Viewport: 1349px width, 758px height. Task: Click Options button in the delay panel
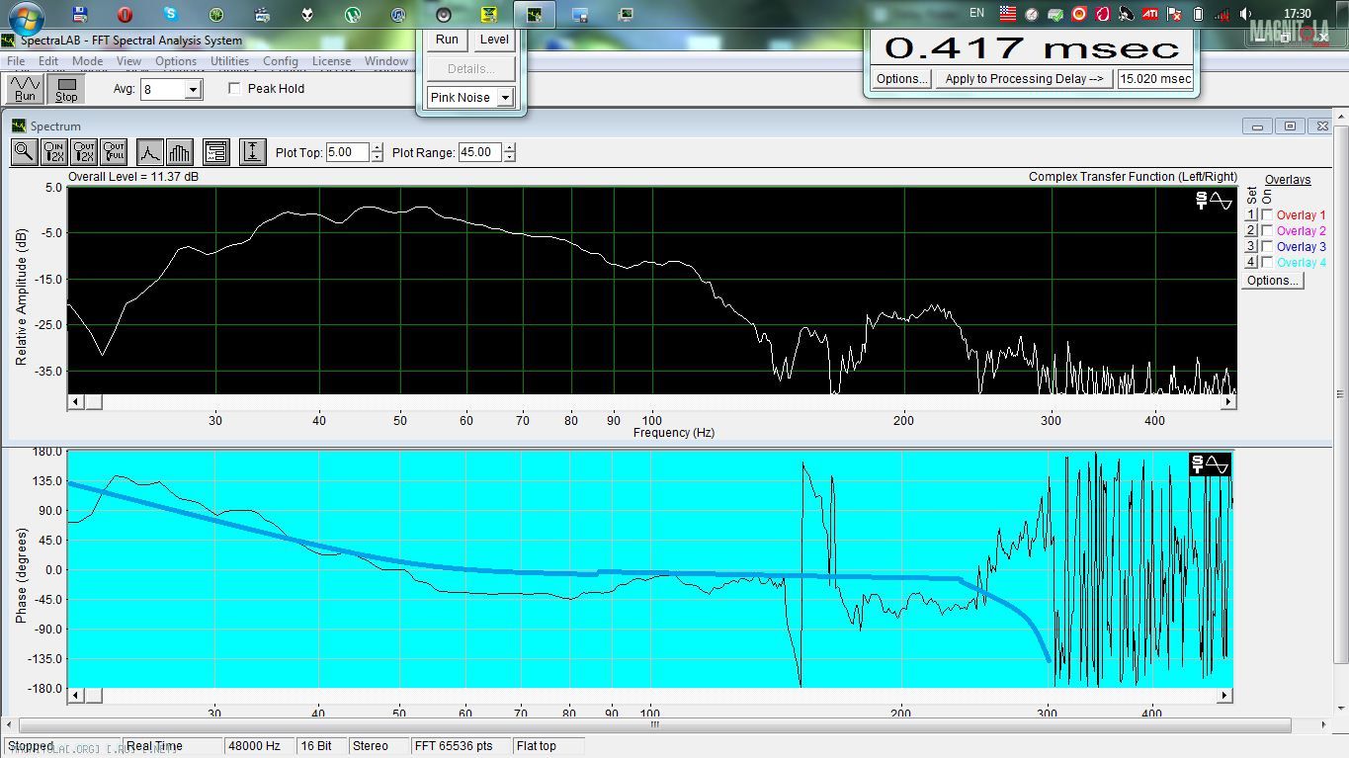pyautogui.click(x=901, y=79)
